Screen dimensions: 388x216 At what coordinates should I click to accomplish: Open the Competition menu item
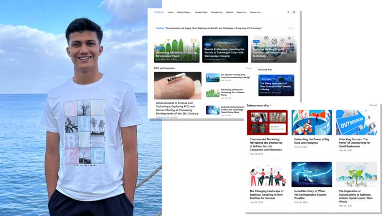click(201, 12)
